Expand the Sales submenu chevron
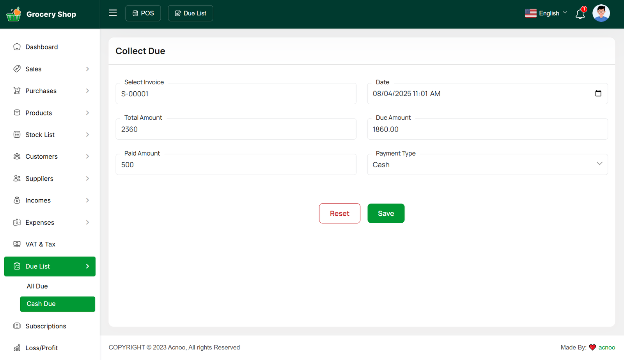The height and width of the screenshot is (360, 624). point(87,69)
